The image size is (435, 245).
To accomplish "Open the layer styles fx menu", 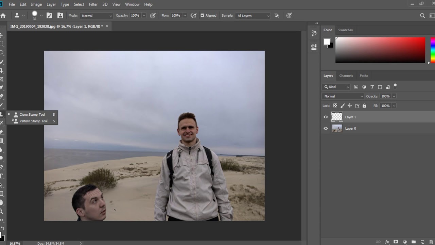I will 387,242.
